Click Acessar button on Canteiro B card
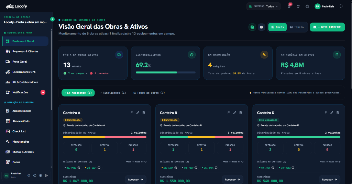Screen dimensions: 352x184 point(233,180)
